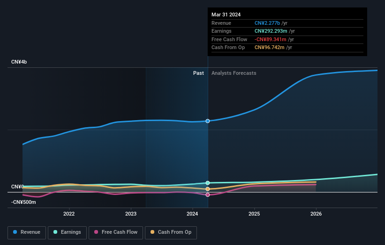Click the CN¥96.742m cash from op value

coord(269,48)
